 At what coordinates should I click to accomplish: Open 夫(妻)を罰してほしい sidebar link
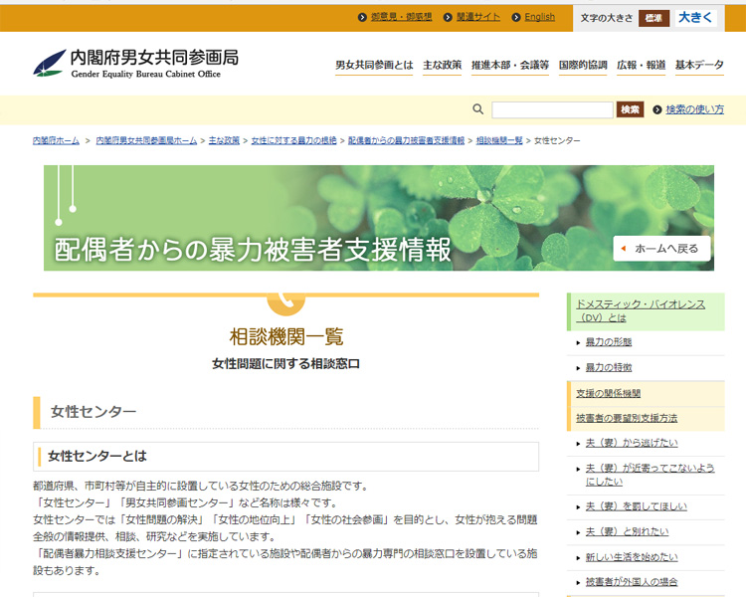click(637, 506)
